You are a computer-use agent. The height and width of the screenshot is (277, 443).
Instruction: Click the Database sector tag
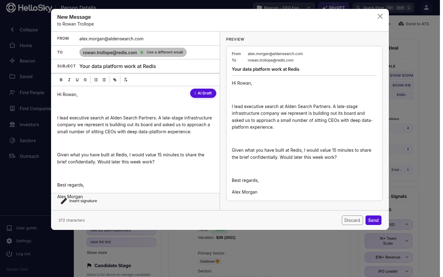[x=210, y=261]
